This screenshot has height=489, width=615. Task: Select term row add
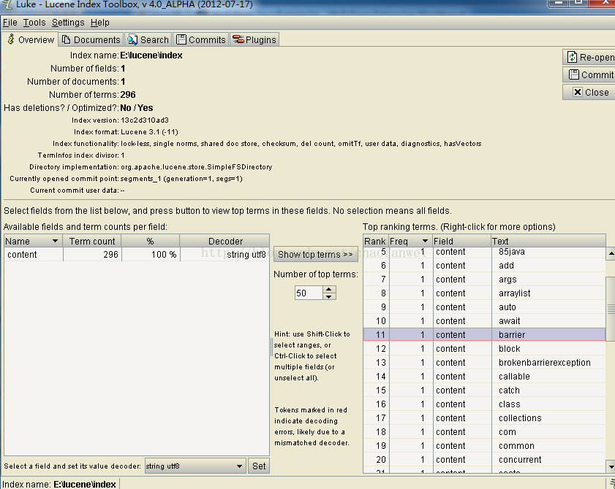(x=484, y=266)
